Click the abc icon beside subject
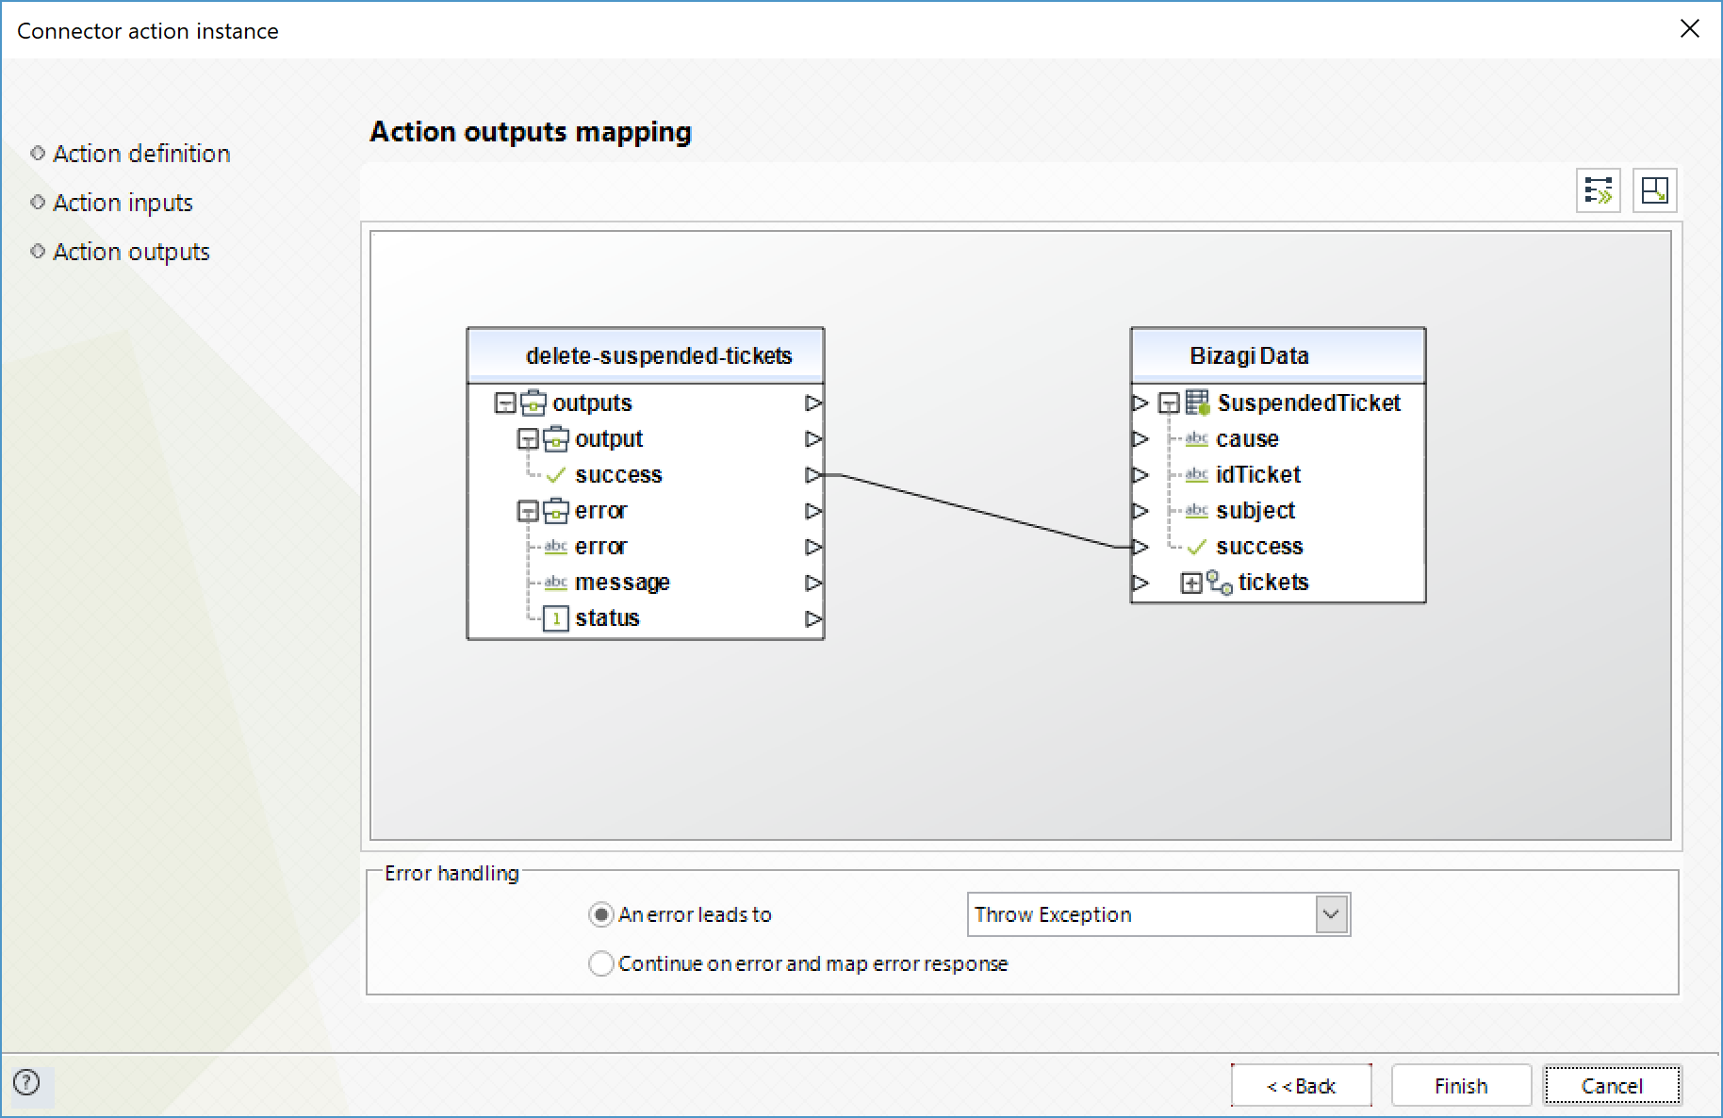Image resolution: width=1723 pixels, height=1118 pixels. click(x=1197, y=510)
